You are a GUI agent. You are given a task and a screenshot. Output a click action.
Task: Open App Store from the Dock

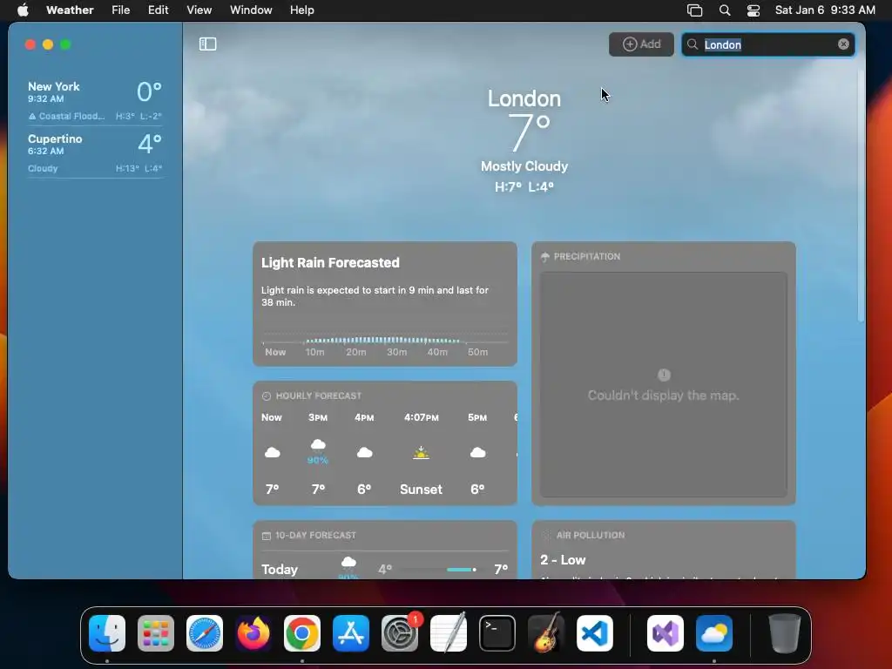[351, 633]
